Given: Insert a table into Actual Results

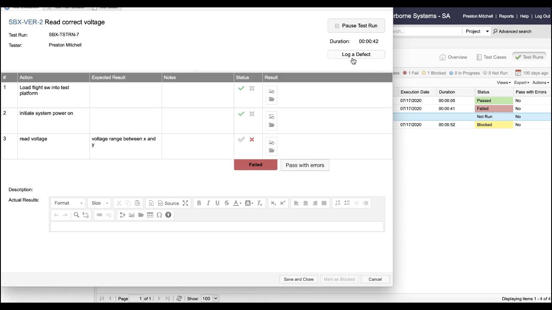Looking at the screenshot, I should tap(150, 215).
